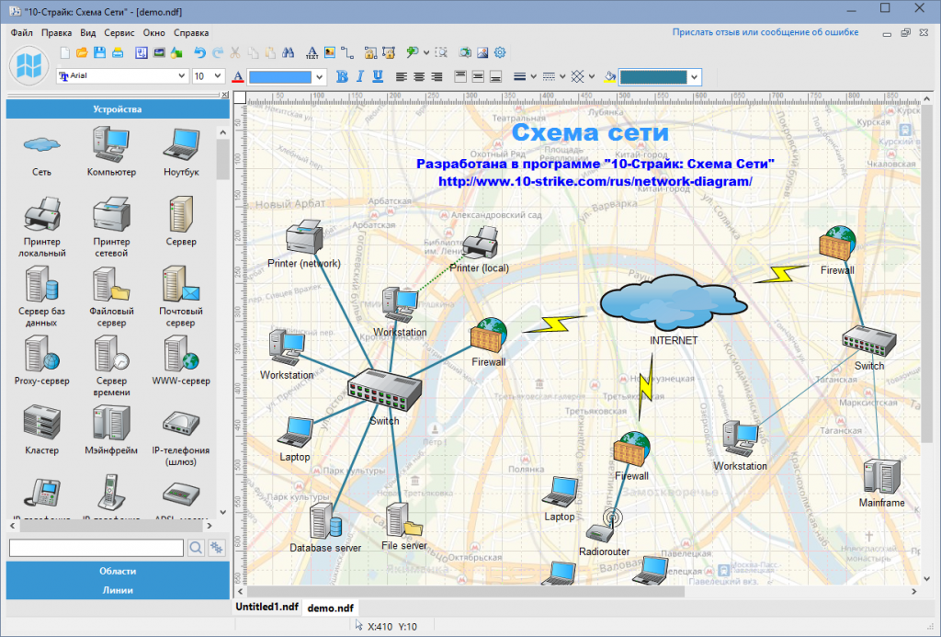The height and width of the screenshot is (637, 941).
Task: Pick the Сеть cloud device
Action: [41, 153]
